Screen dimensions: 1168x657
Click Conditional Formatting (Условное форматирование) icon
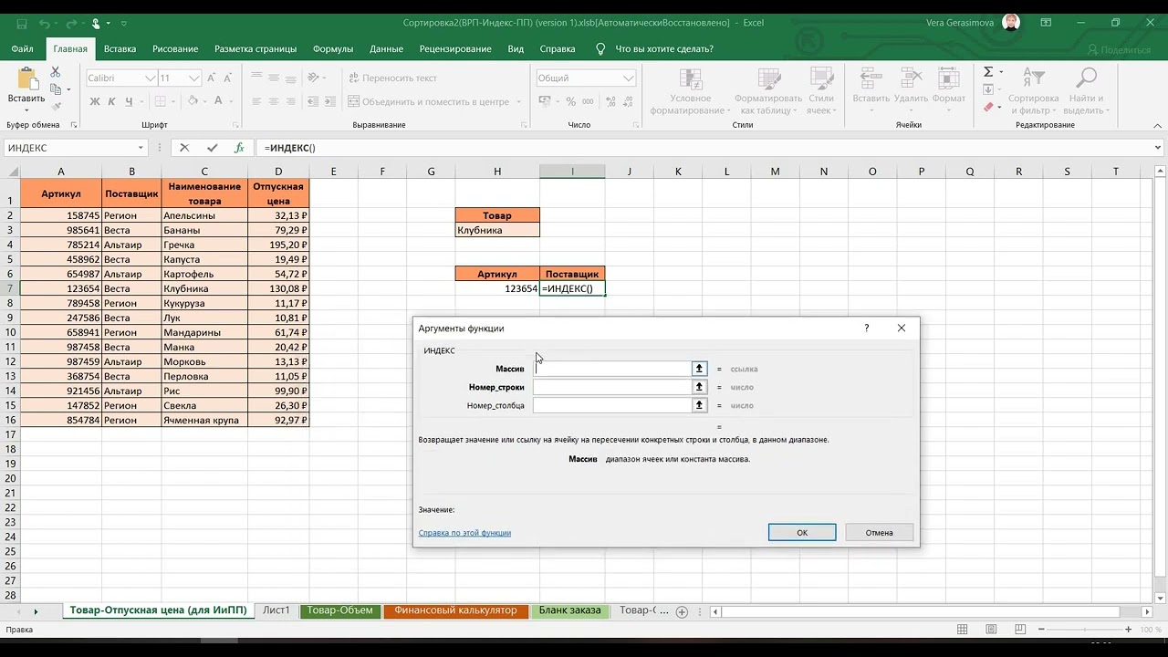tap(690, 78)
